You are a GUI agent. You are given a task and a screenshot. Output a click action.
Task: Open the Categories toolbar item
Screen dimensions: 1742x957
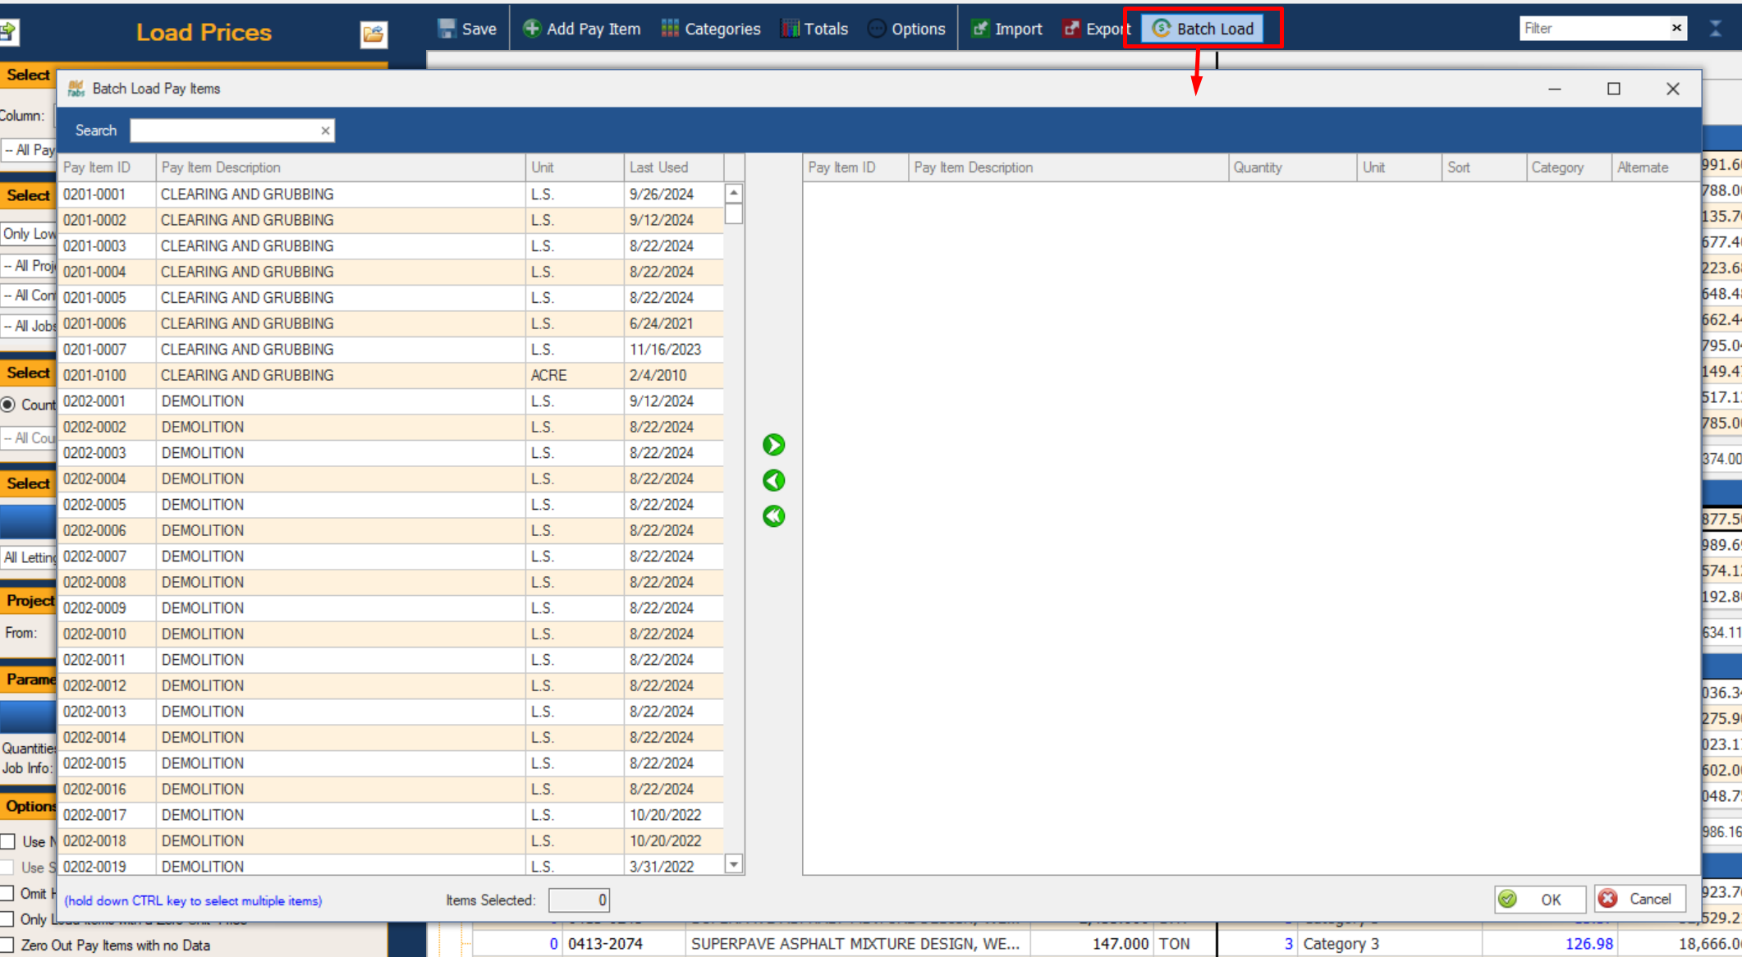711,29
